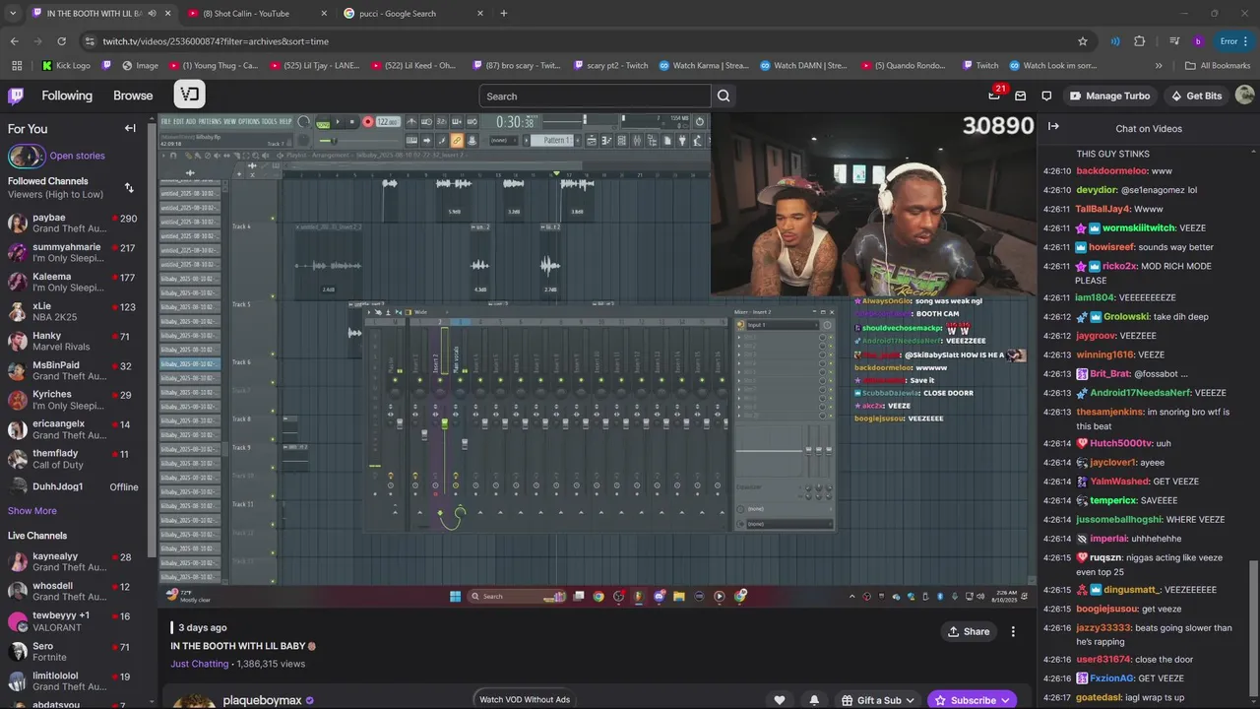Open Kaleema followed channel
This screenshot has height=709, width=1260.
(x=73, y=283)
